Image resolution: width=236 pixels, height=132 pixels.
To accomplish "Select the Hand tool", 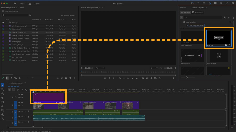I will [2, 114].
